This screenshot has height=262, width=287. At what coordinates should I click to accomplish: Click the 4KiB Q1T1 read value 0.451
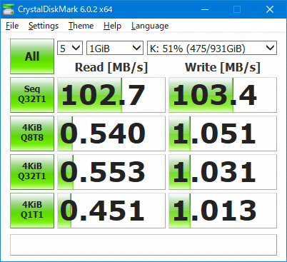(111, 211)
